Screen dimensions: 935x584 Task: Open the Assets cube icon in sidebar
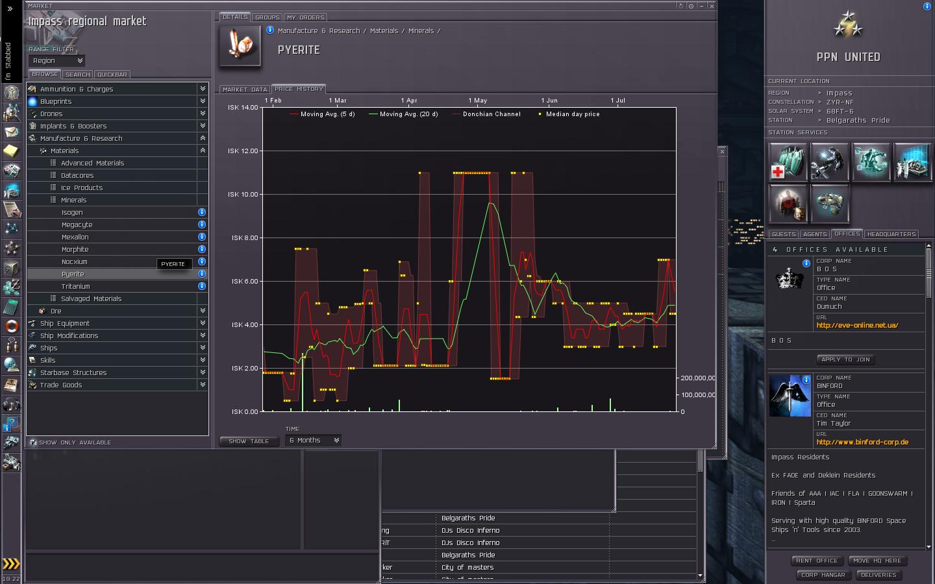pos(12,267)
